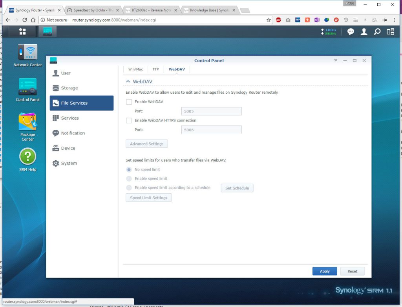Click the Apply button

coord(325,271)
